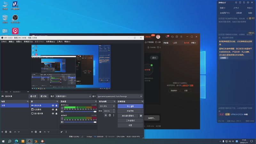Open scene filters icon in Scenes panel
The width and height of the screenshot is (256, 144).
(11, 132)
